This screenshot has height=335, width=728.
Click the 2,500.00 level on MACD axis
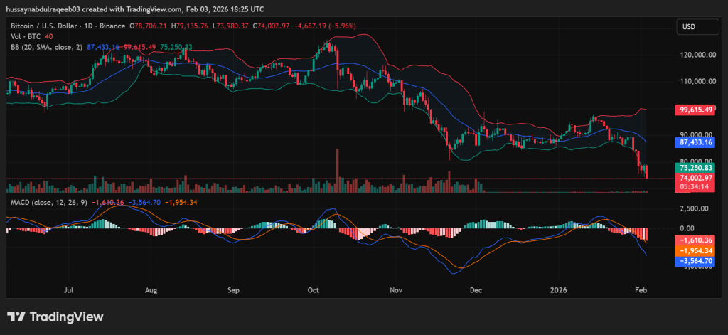tap(697, 208)
